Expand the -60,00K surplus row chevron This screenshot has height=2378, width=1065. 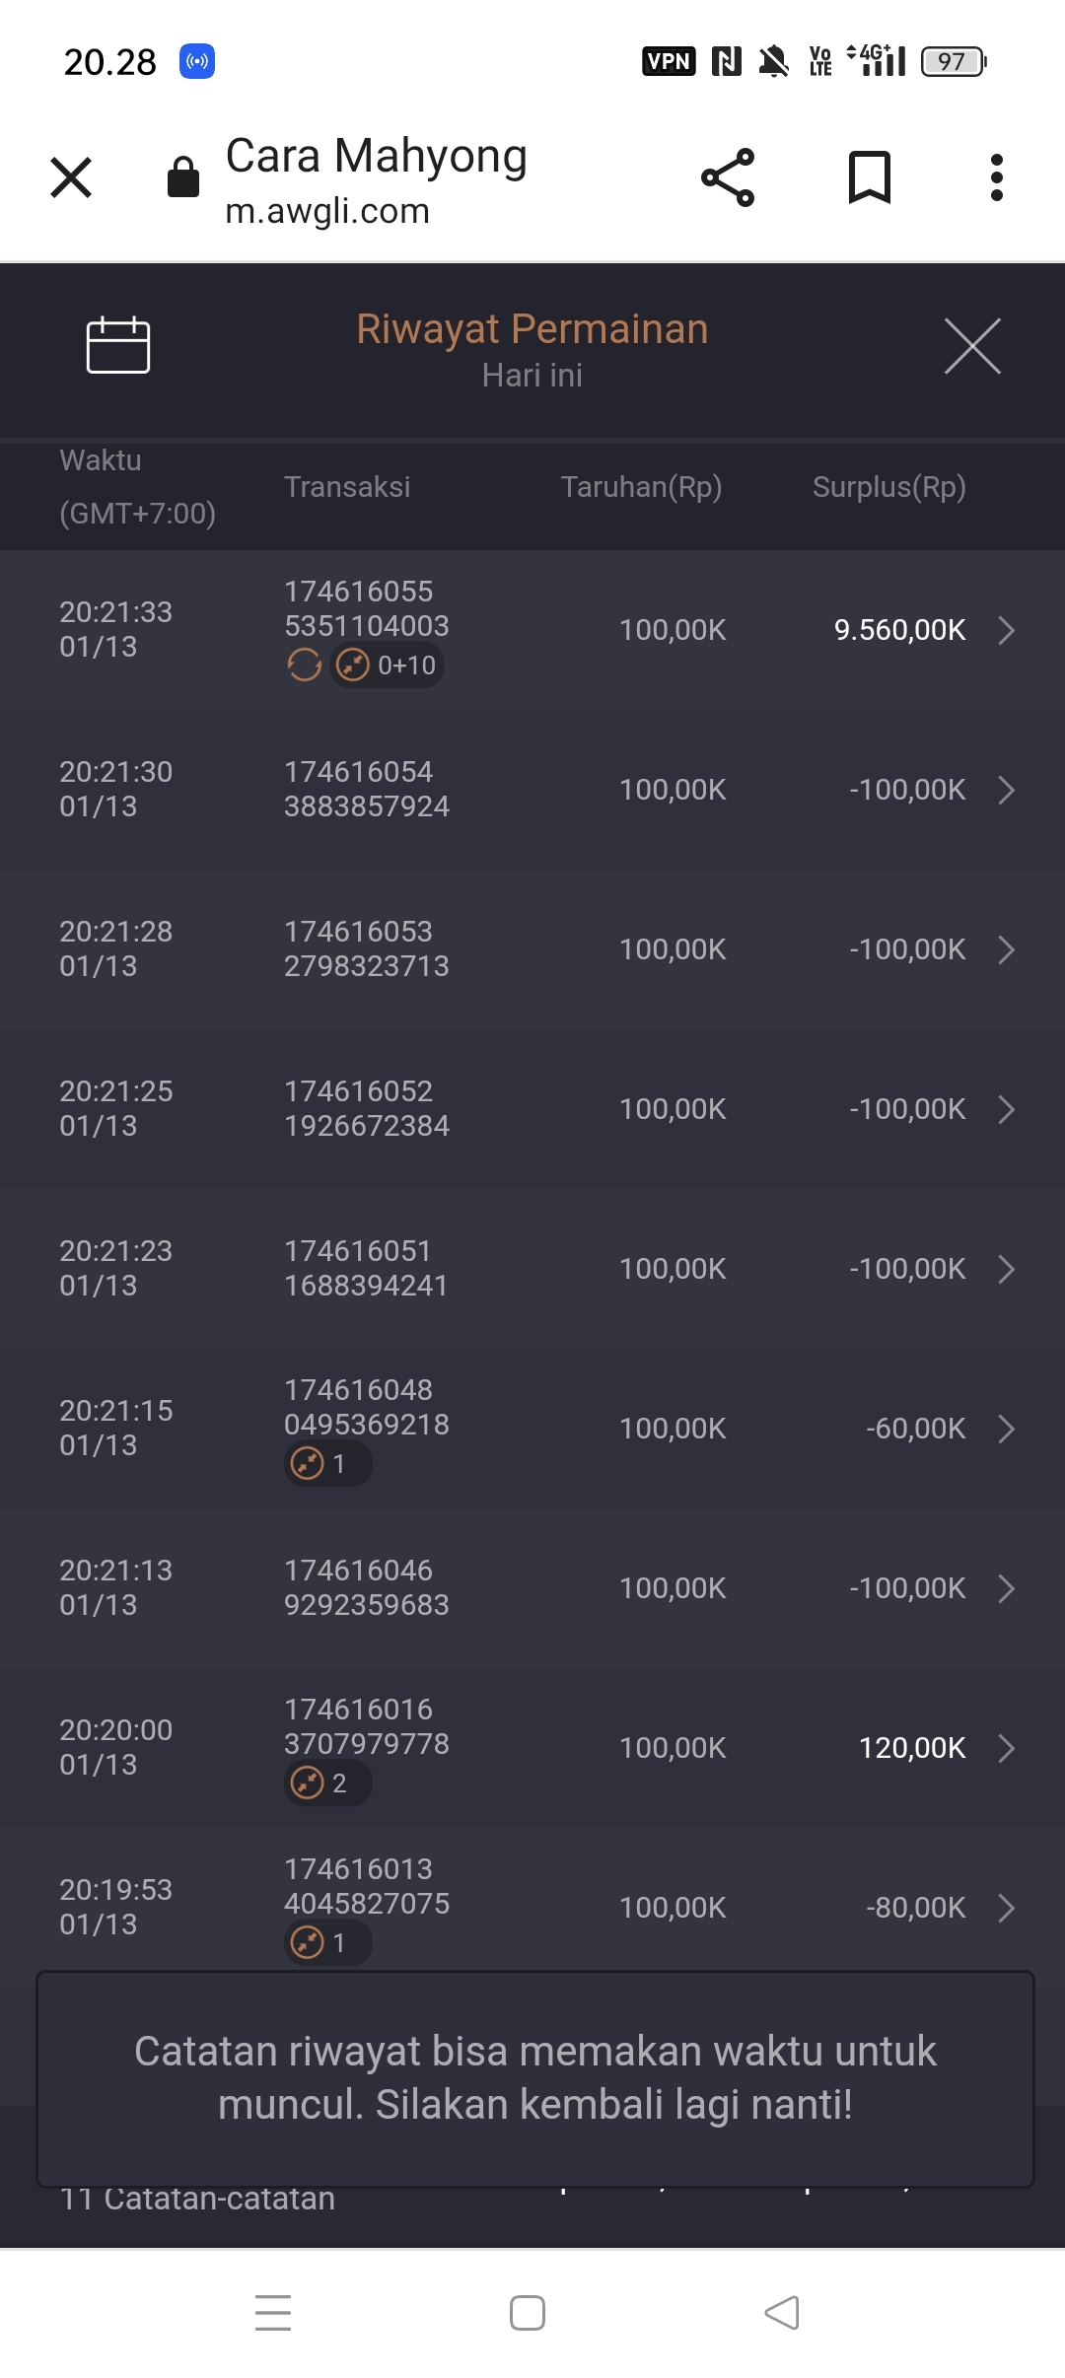pyautogui.click(x=1006, y=1429)
